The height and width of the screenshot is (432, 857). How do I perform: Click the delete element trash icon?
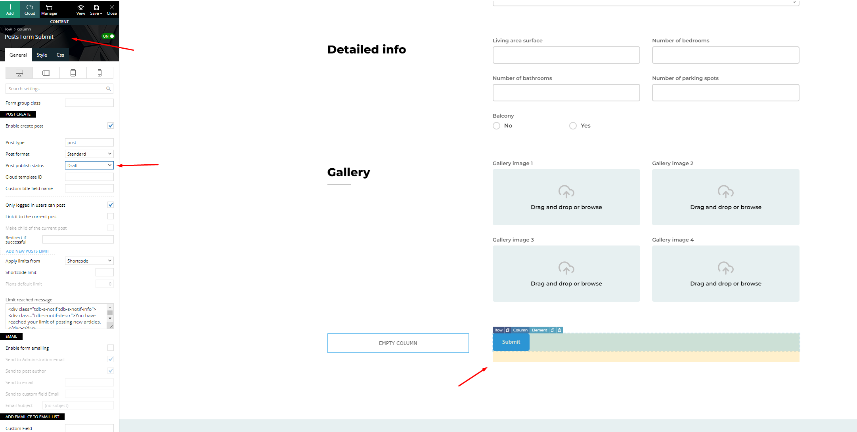tap(559, 330)
